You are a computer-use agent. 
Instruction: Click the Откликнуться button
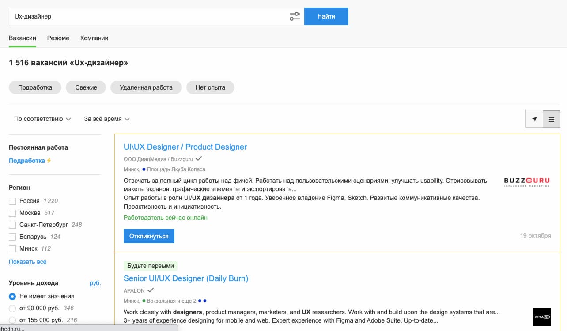pyautogui.click(x=149, y=236)
